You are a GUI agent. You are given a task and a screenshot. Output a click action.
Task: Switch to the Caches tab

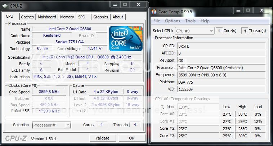tap(27, 17)
